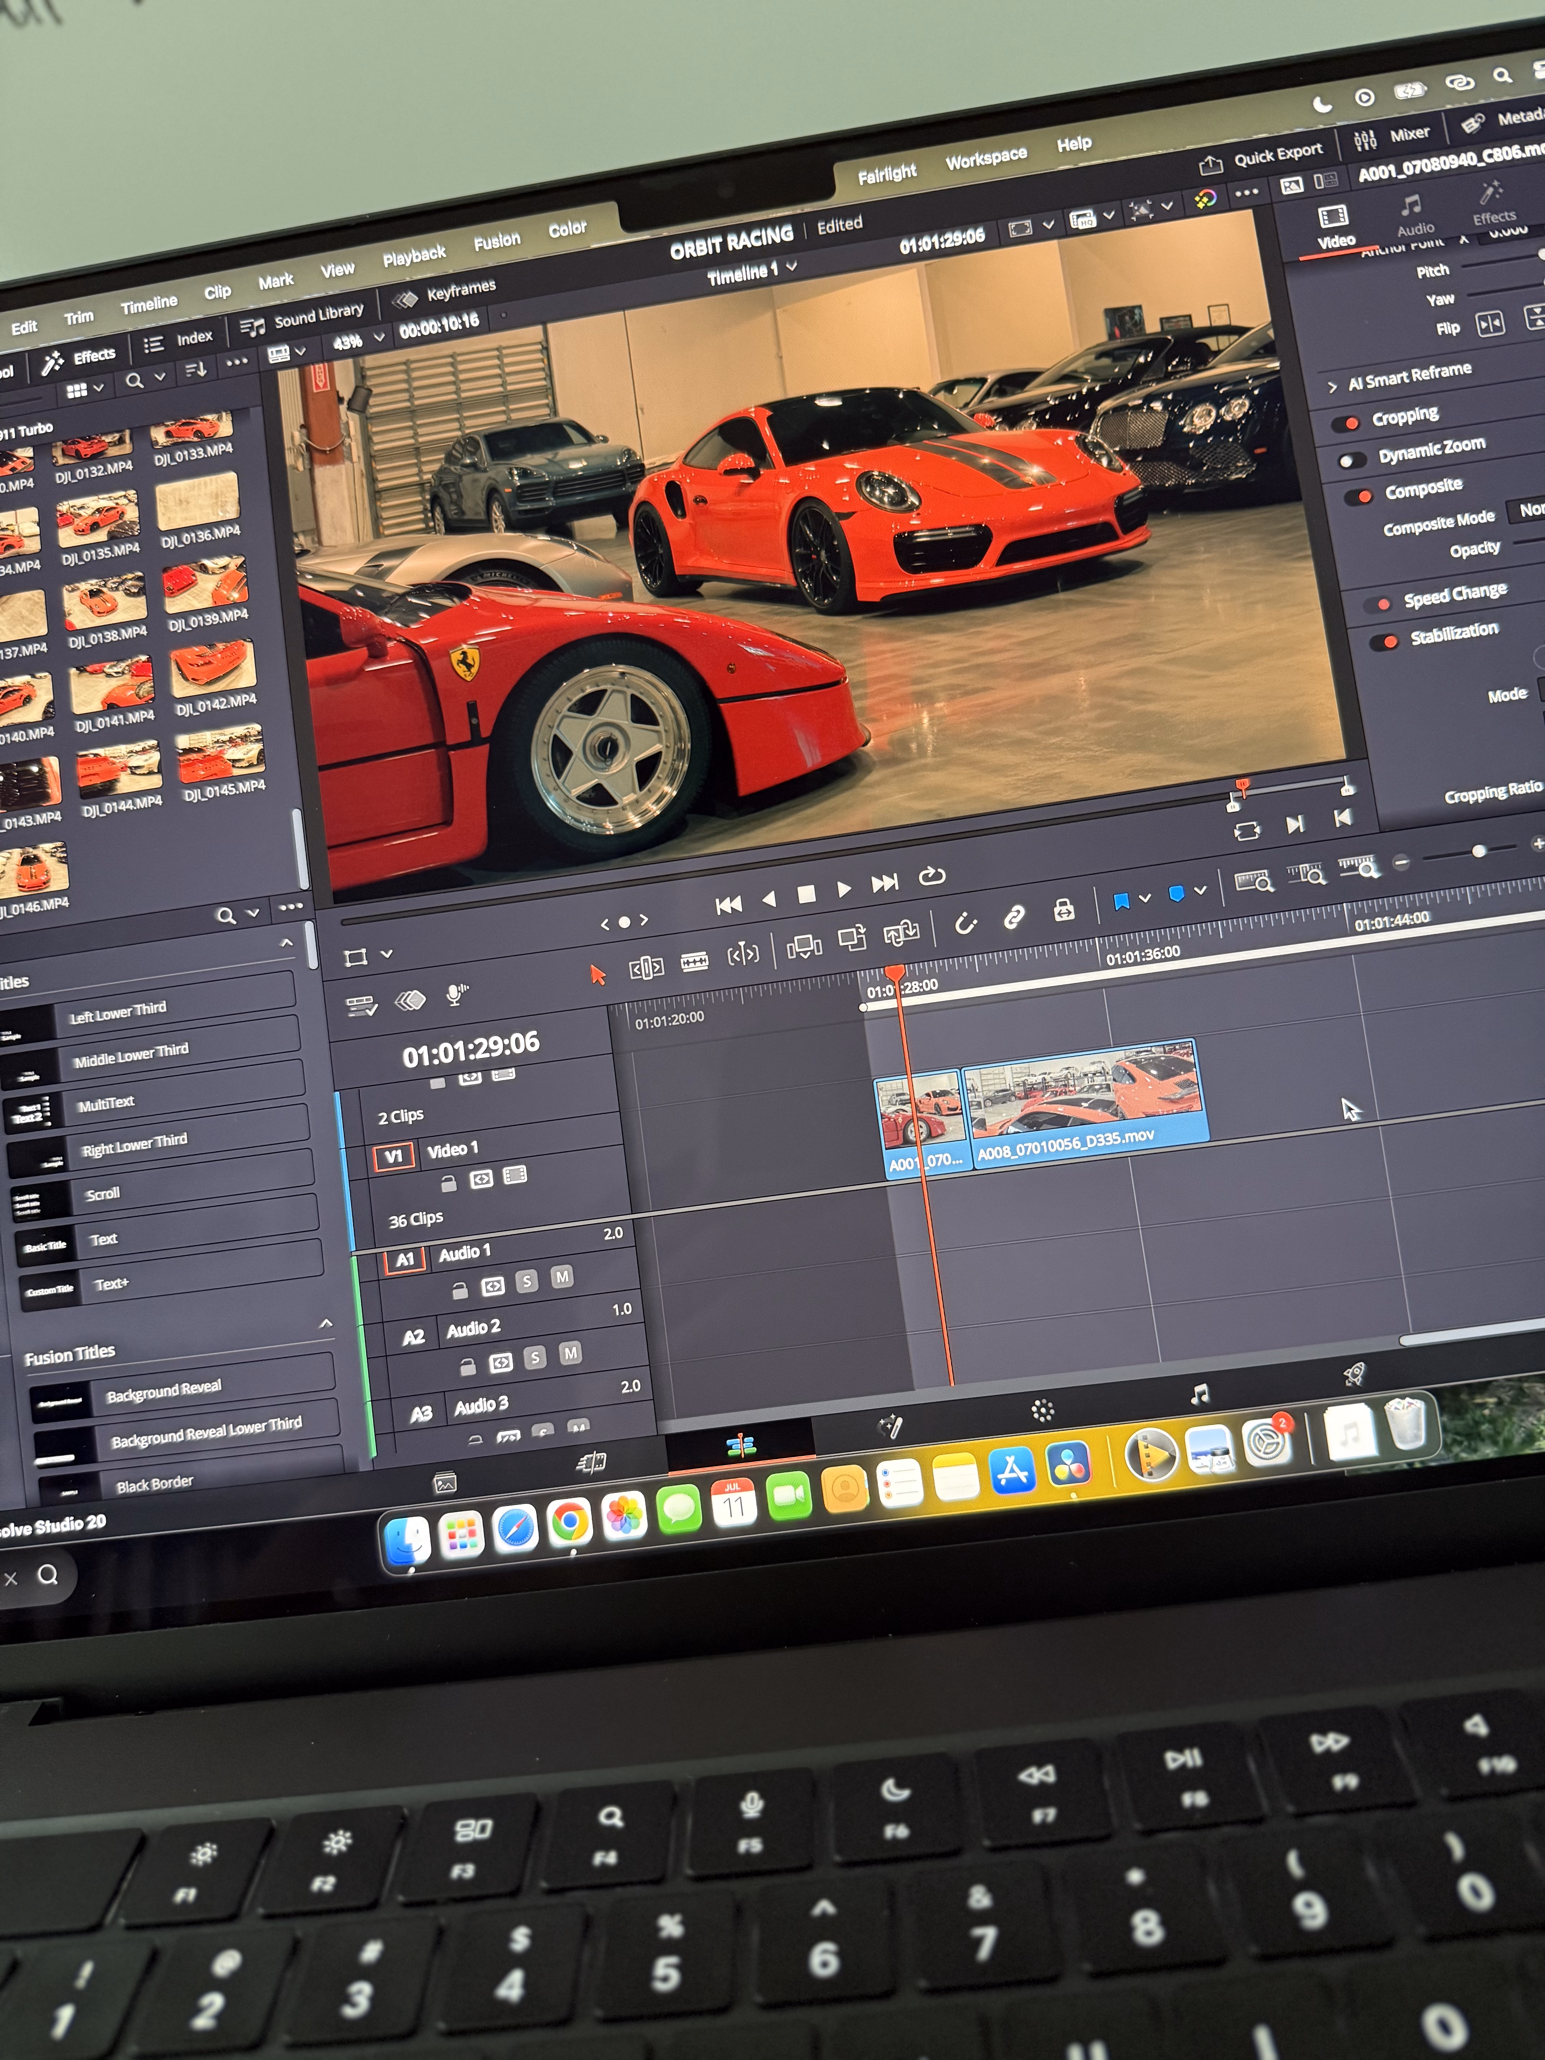Open the Playback menu
This screenshot has width=1545, height=2060.
click(414, 256)
